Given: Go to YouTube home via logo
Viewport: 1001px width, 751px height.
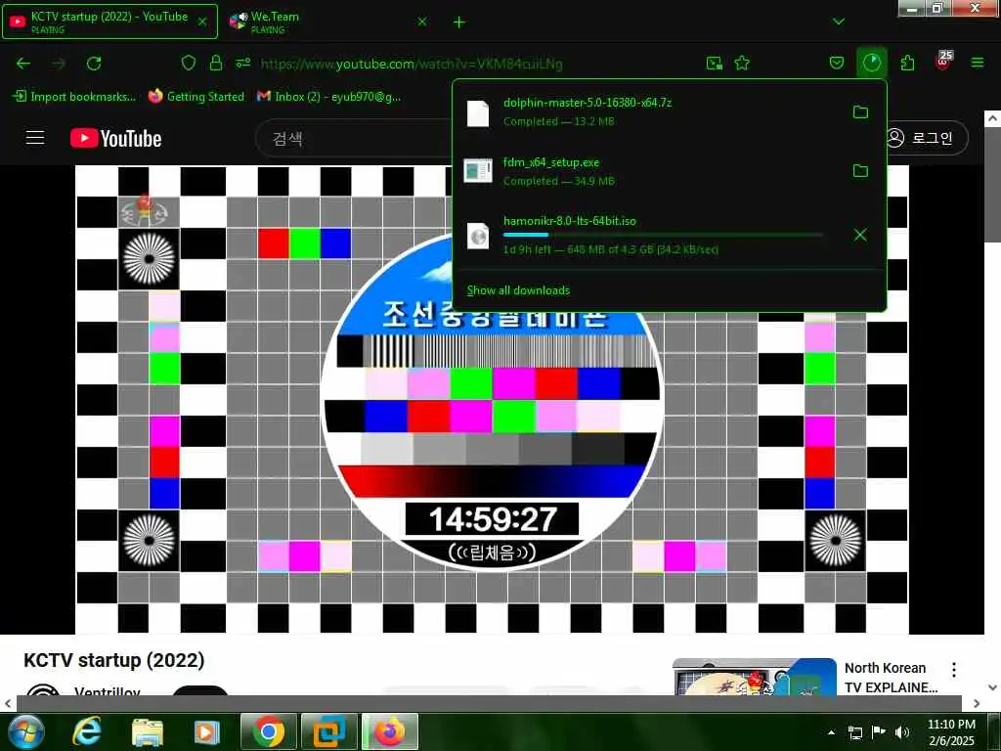Looking at the screenshot, I should pos(115,138).
